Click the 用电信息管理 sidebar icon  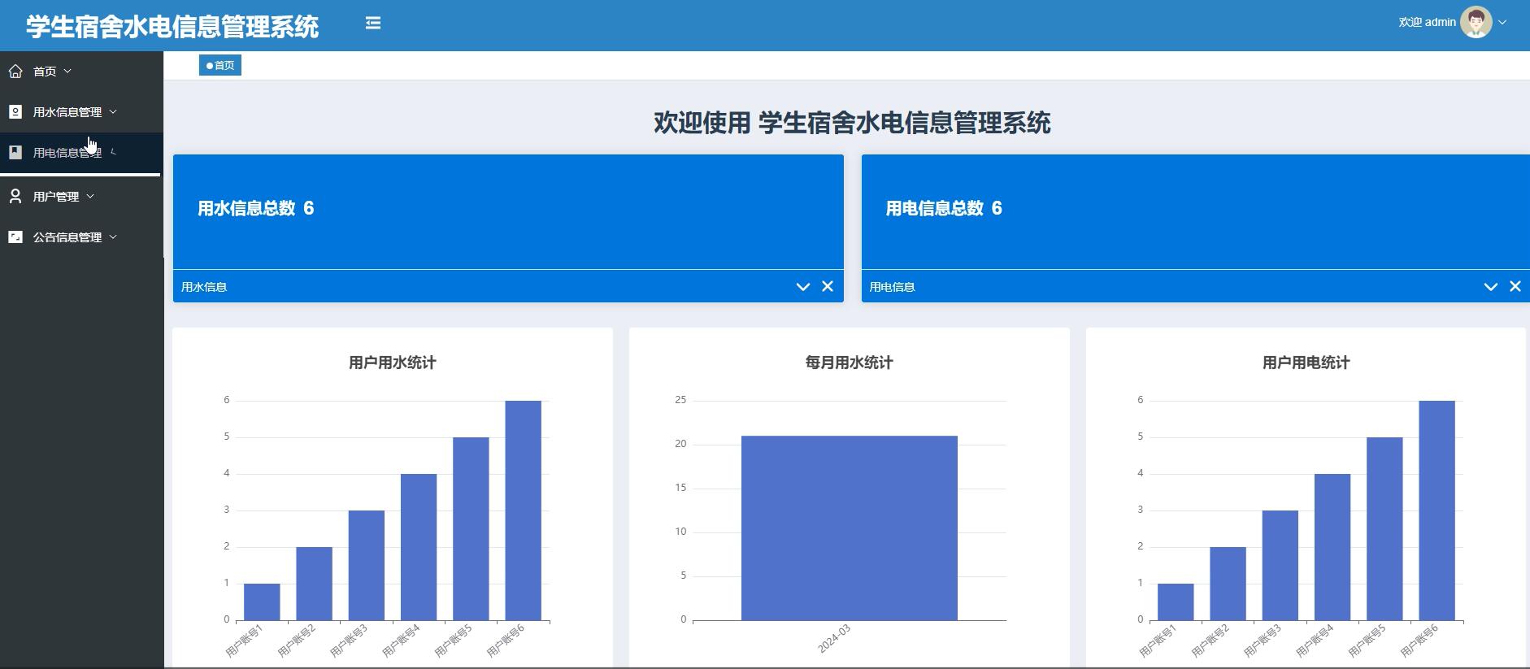[x=15, y=153]
